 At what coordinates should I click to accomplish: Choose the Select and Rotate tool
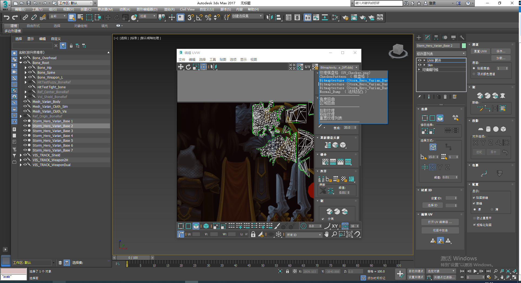tap(117, 18)
